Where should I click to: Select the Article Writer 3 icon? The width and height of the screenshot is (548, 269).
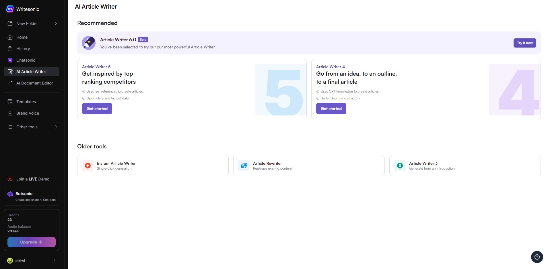click(x=400, y=166)
